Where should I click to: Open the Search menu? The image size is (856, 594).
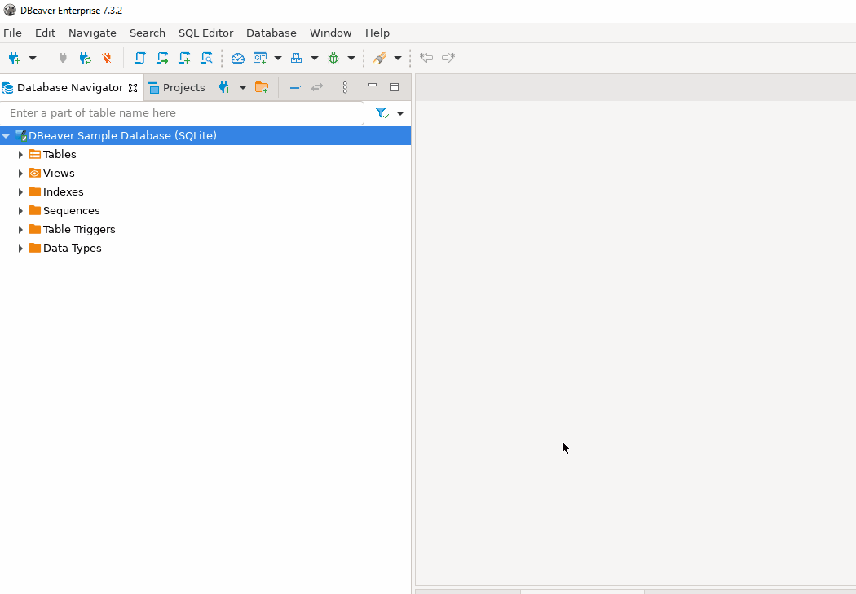tap(148, 33)
